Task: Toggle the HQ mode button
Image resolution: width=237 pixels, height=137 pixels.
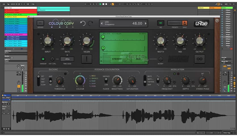Action: [x=161, y=23]
